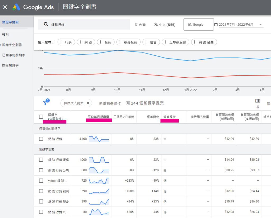Open 已儲存的關鍵字 from the sidebar

[x=14, y=55]
